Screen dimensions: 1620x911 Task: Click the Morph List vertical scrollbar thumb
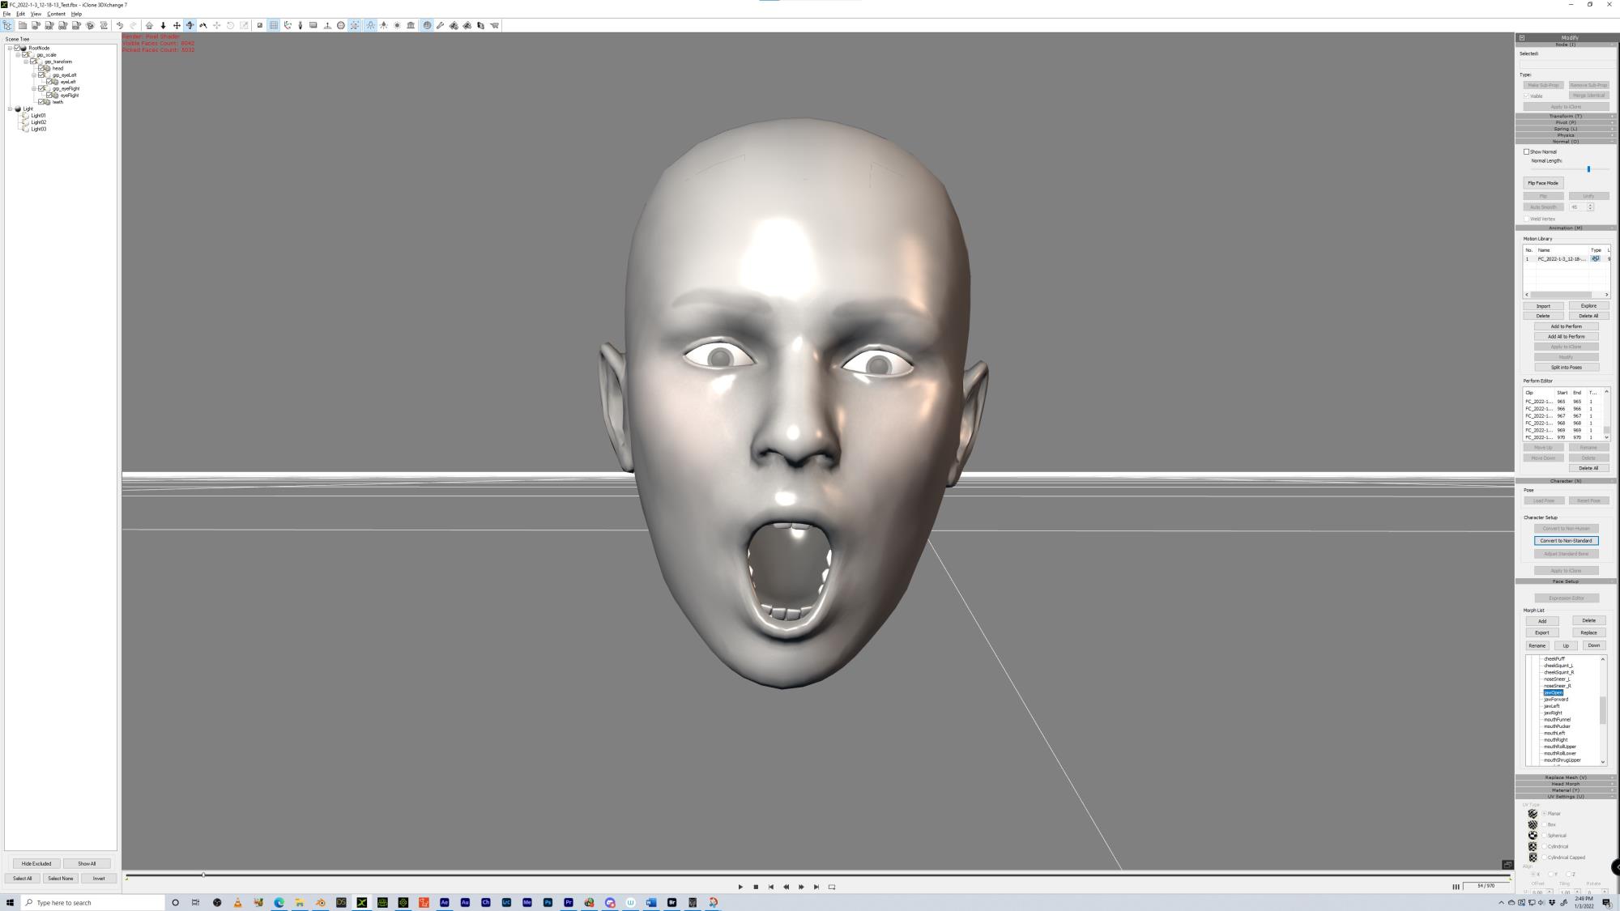(1602, 710)
